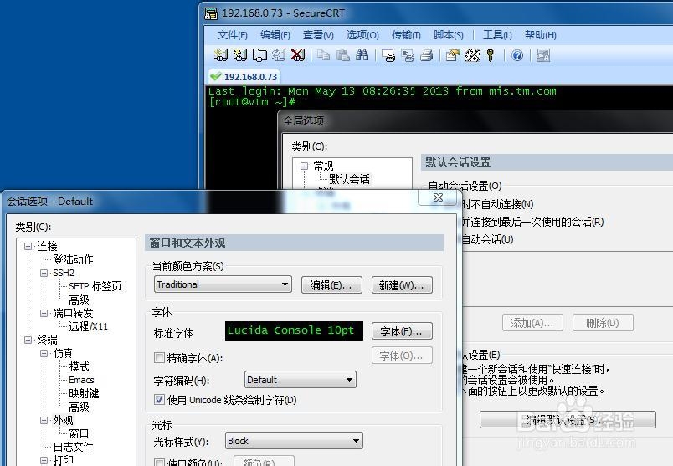This screenshot has height=466, width=673.
Task: Enable the 精确字体(A) checkbox
Action: (159, 357)
